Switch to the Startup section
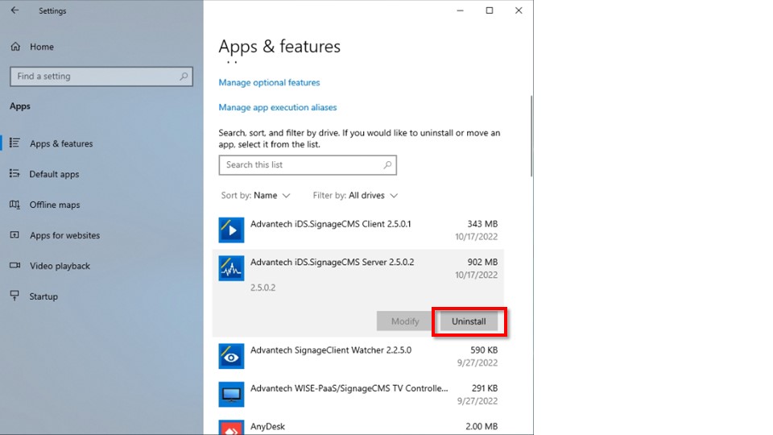Viewport: 773px width, 435px height. point(43,296)
